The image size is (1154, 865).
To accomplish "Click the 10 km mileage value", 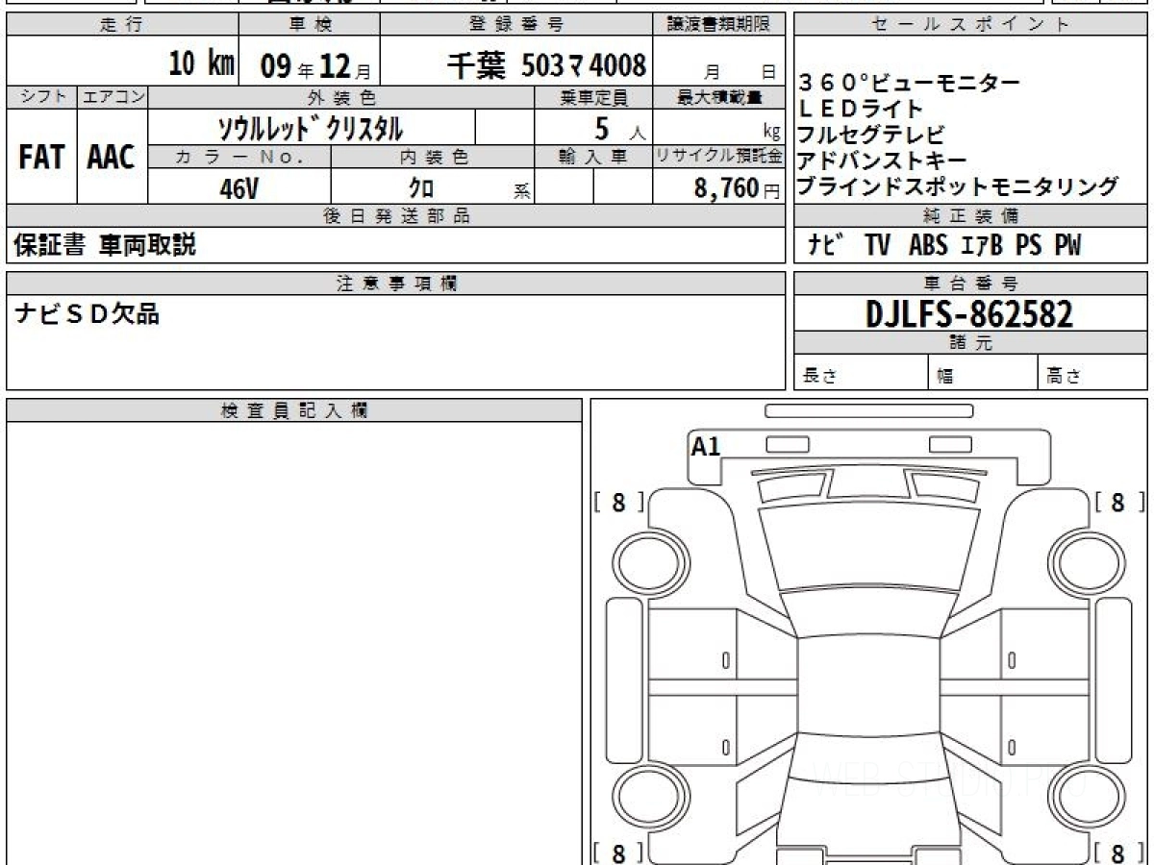I will (x=201, y=65).
